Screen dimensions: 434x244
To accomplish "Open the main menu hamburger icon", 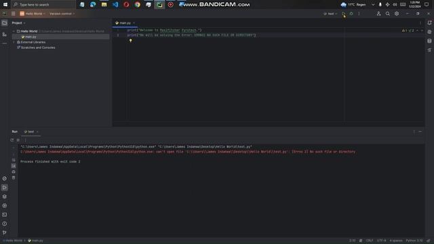I will [14, 14].
